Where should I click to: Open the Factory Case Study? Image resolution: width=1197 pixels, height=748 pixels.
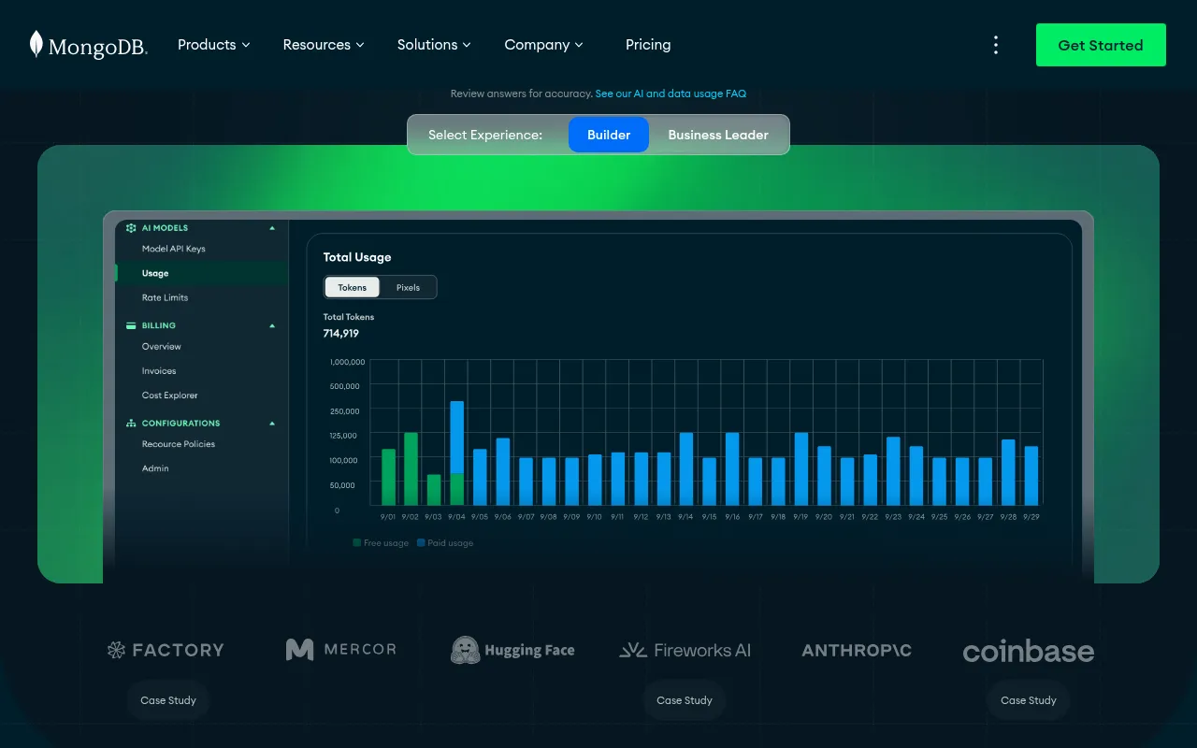coord(168,700)
